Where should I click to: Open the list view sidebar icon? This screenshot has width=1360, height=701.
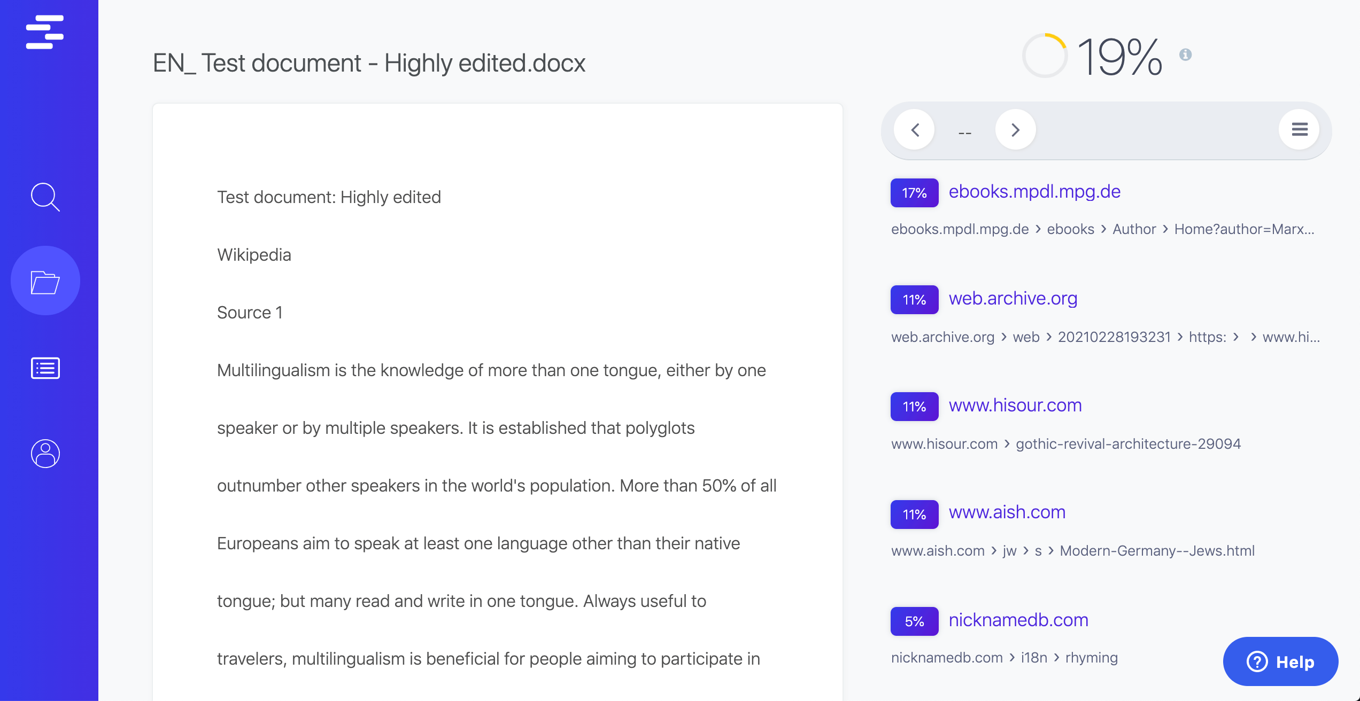point(45,368)
